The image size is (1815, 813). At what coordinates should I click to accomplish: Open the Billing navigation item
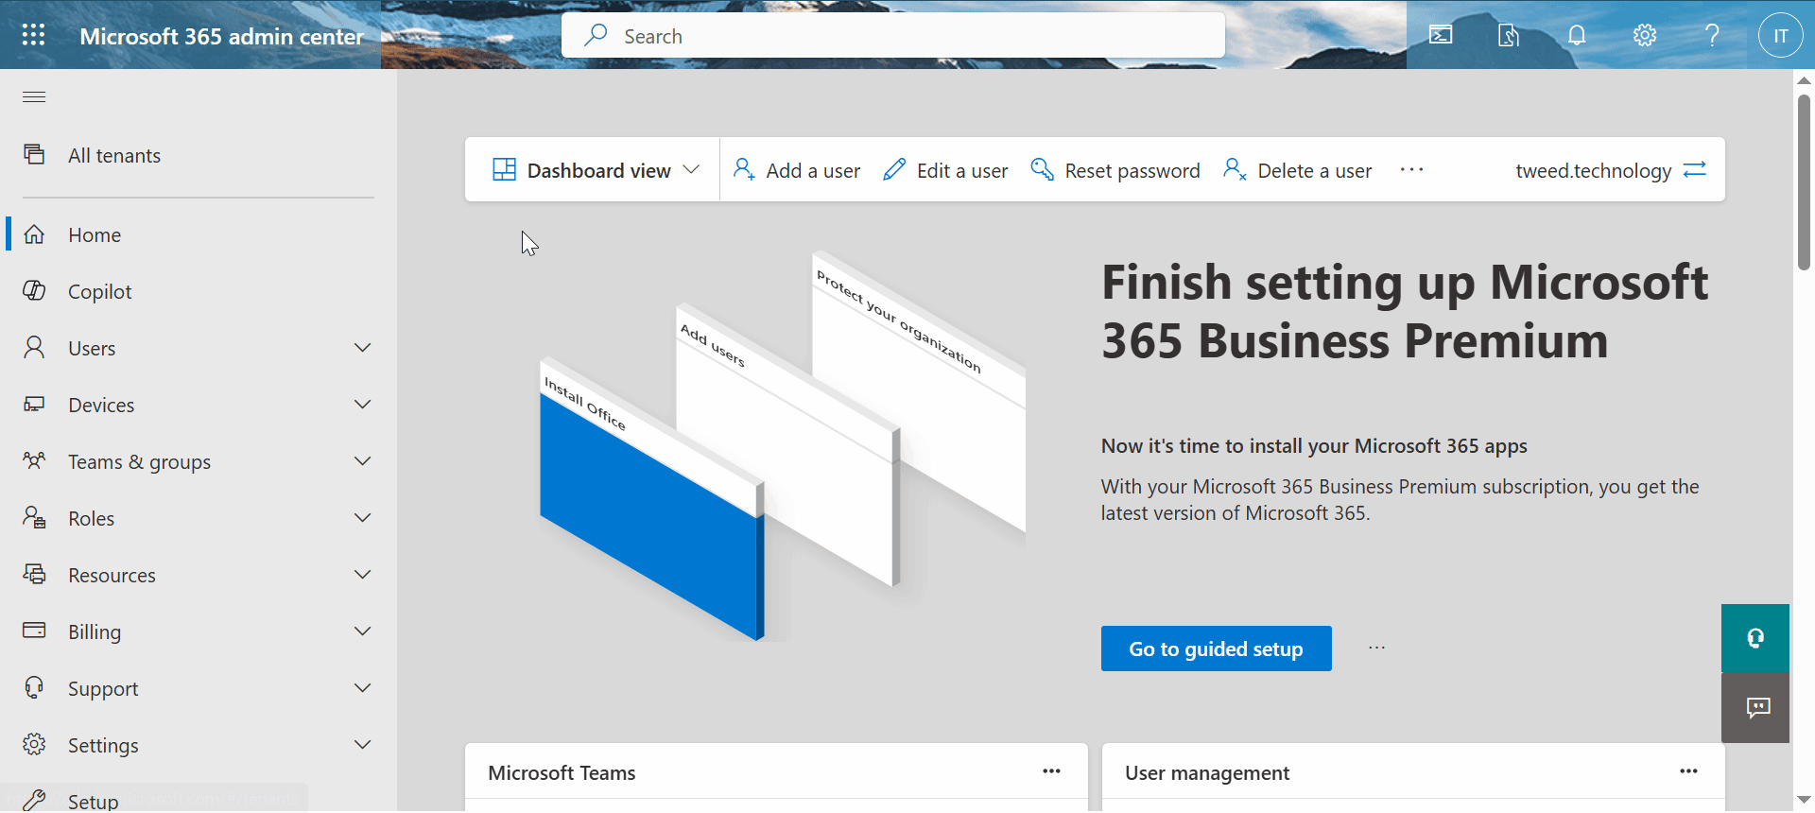tap(199, 631)
